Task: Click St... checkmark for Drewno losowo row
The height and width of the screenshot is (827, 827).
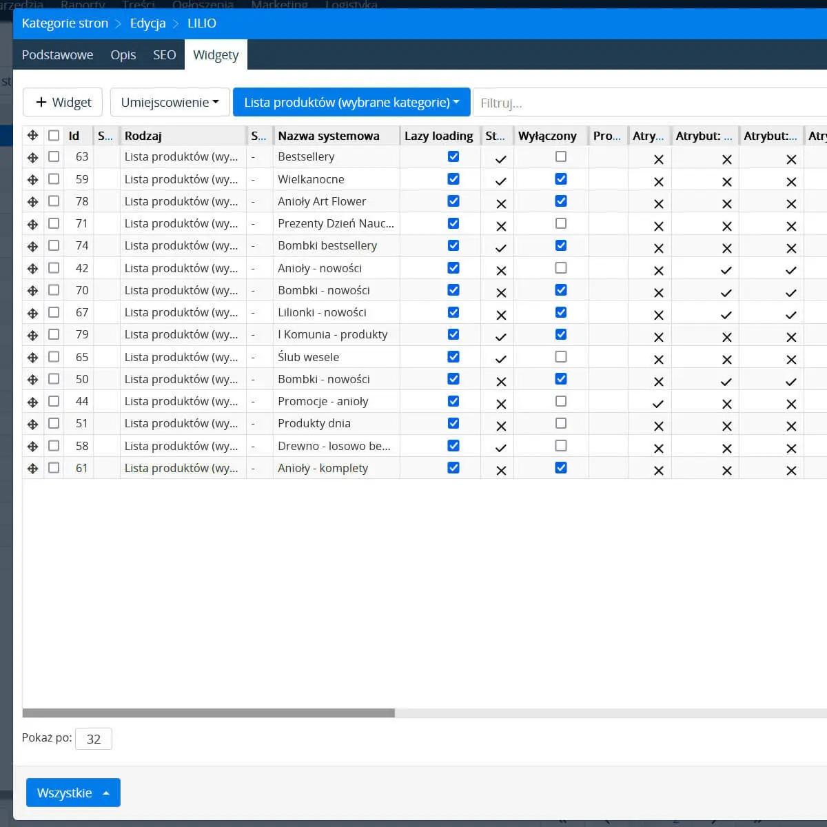Action: pyautogui.click(x=501, y=448)
